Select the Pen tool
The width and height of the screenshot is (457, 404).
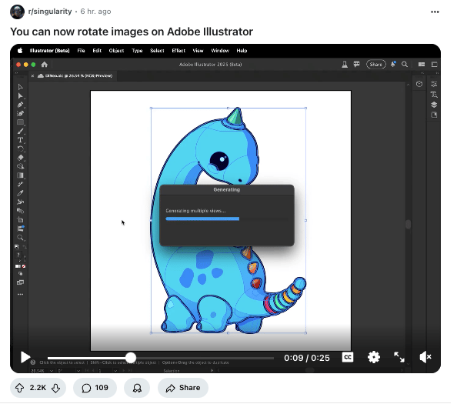[x=21, y=105]
